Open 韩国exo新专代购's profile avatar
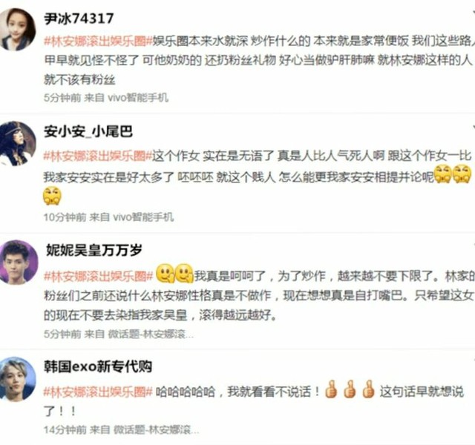Screen dimensions: 475x445 (17, 379)
